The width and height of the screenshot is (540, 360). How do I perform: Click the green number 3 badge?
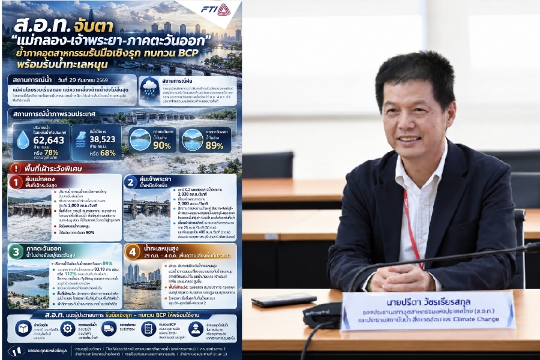pos(16,251)
